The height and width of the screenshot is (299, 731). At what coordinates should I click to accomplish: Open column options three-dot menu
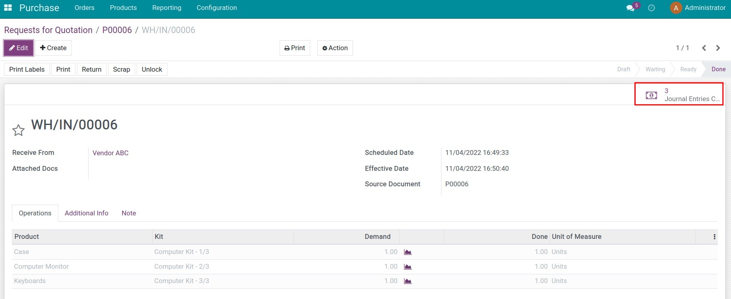coord(714,237)
